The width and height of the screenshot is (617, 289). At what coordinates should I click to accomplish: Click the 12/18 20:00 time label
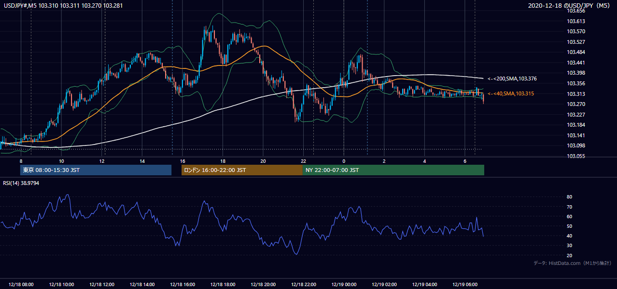pyautogui.click(x=263, y=285)
